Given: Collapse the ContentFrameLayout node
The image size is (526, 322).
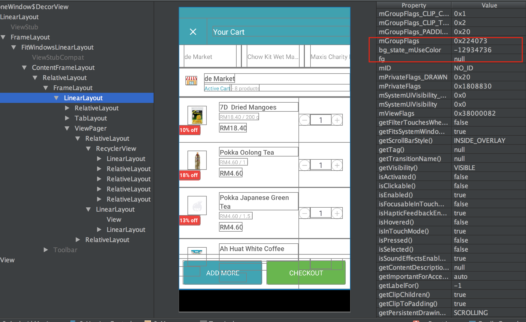Looking at the screenshot, I should pyautogui.click(x=25, y=68).
